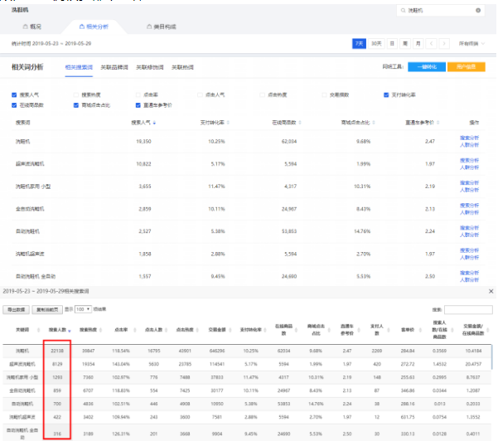Sort upper table by 商城点击占比 arrows

374,123
